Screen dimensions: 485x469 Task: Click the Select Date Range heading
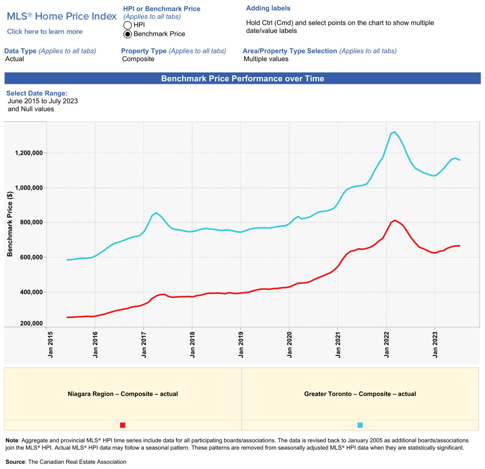point(37,93)
